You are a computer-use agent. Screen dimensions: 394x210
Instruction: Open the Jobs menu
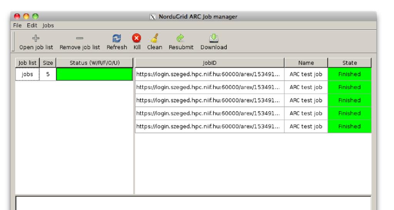click(48, 25)
